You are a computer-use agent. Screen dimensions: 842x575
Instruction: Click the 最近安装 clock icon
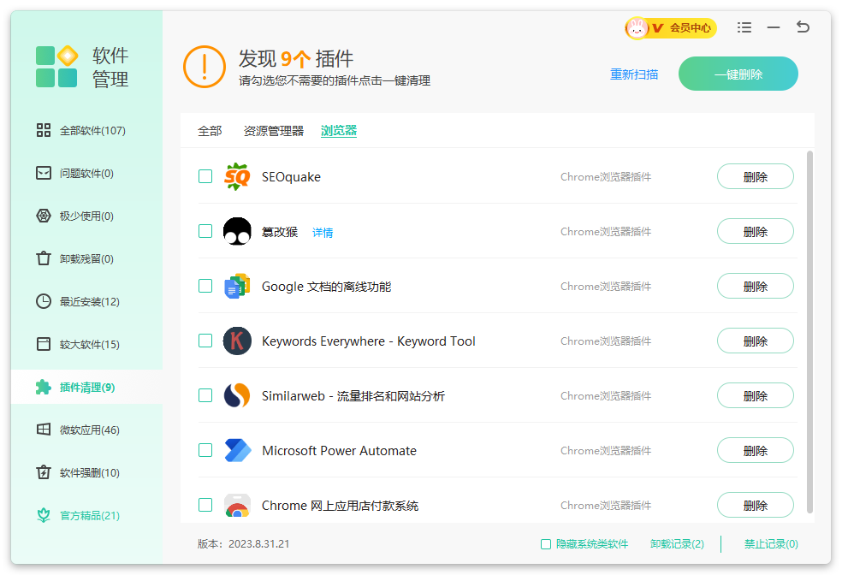pos(44,301)
